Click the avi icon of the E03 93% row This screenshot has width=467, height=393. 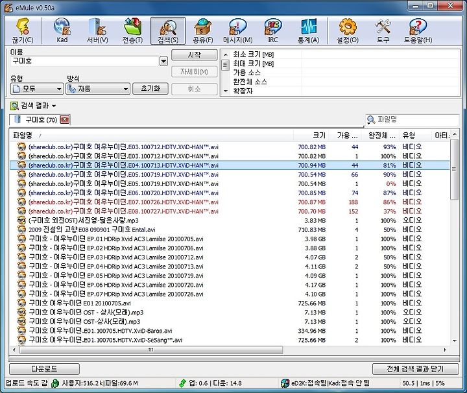[22, 147]
